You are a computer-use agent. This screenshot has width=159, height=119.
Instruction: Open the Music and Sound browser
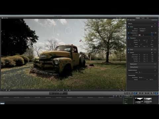(141, 93)
